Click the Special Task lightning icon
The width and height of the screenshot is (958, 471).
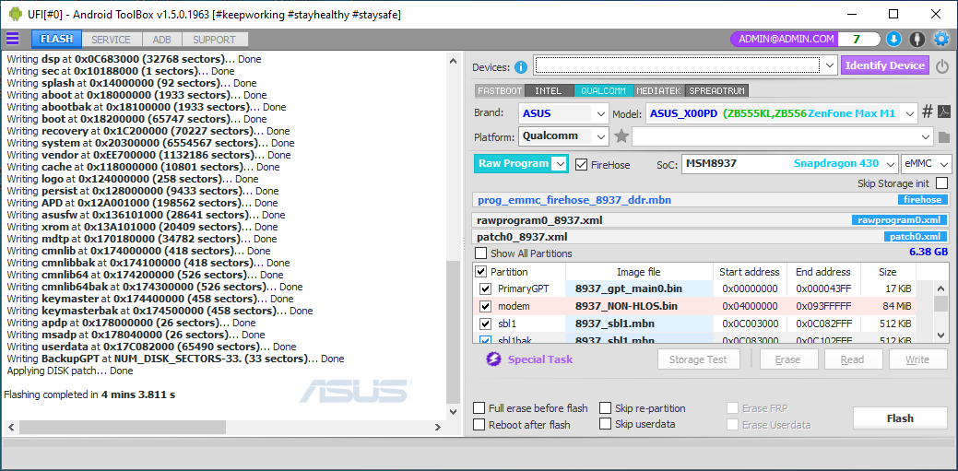[493, 359]
